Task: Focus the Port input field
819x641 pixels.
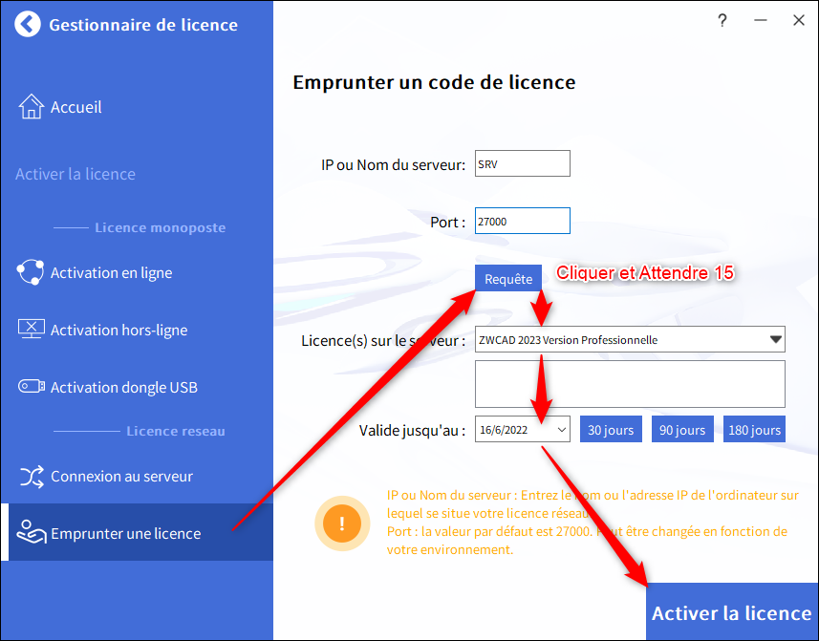Action: point(522,221)
